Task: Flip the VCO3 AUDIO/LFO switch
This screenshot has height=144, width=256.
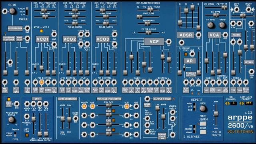Action: [94, 68]
